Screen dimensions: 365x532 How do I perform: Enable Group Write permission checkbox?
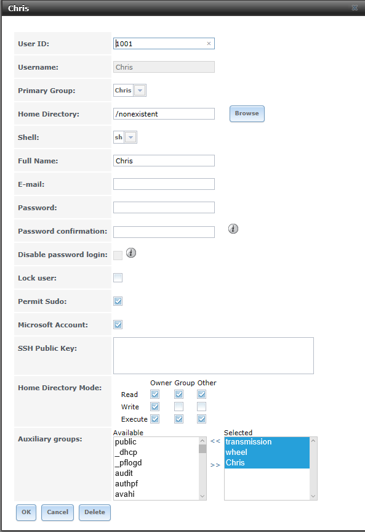178,406
